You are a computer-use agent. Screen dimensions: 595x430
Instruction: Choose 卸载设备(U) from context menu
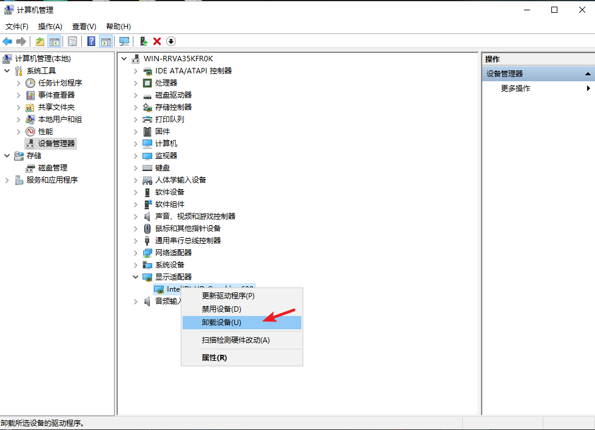221,323
